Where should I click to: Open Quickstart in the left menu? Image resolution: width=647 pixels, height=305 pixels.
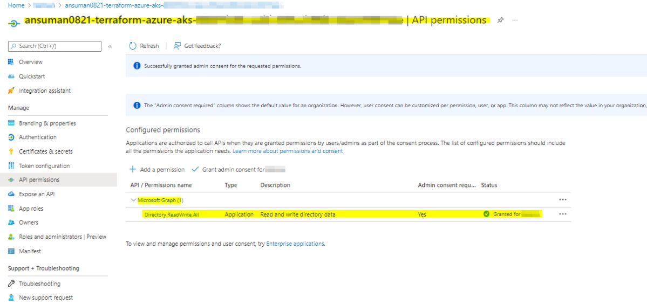(32, 77)
